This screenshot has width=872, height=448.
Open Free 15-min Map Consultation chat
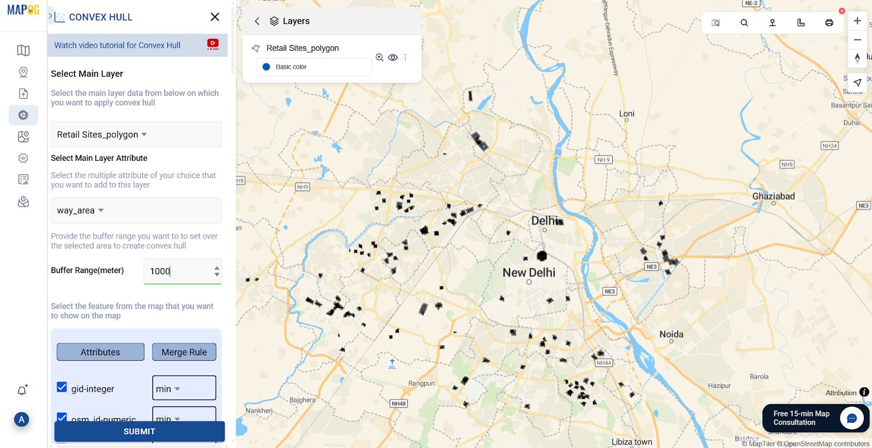pos(816,418)
